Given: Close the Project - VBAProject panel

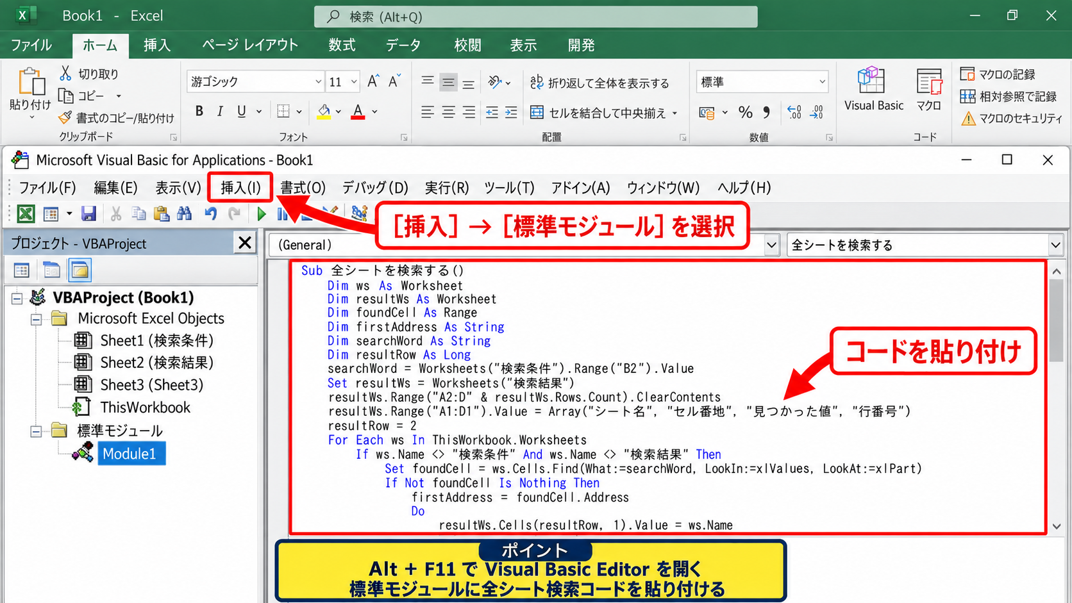Looking at the screenshot, I should (245, 243).
